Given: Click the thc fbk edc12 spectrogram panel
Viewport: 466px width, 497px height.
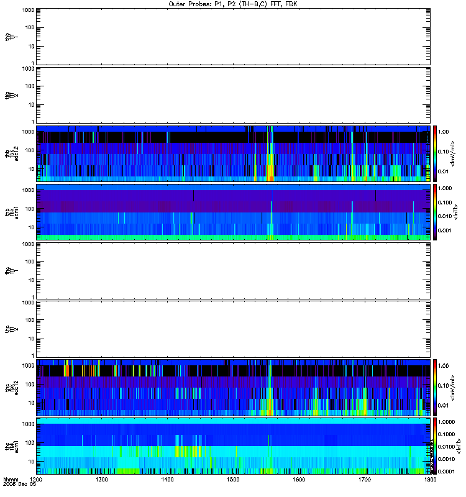Looking at the screenshot, I should click(234, 387).
